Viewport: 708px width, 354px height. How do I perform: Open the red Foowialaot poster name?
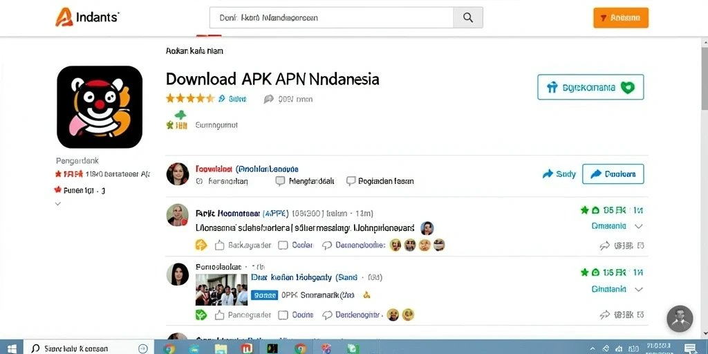[214, 169]
